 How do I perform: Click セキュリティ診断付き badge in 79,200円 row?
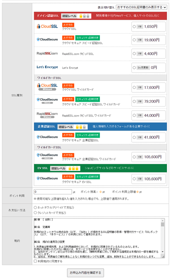click(87, 99)
